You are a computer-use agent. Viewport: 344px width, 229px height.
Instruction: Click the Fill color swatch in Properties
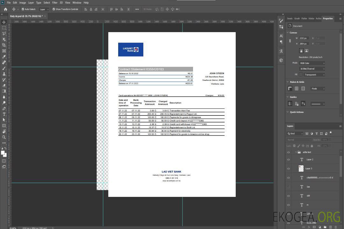301,74
